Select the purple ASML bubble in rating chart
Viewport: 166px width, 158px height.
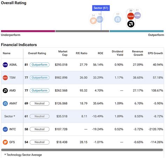(x=137, y=15)
